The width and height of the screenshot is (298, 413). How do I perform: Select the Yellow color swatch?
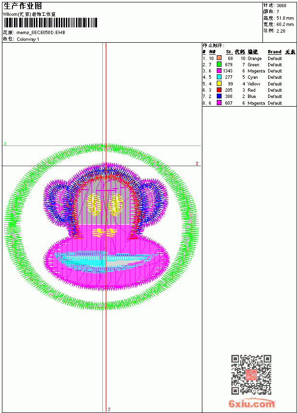coord(219,84)
